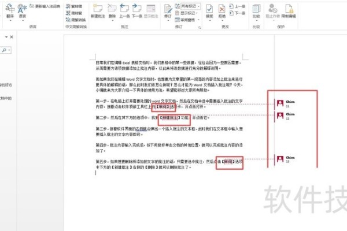
Task: Toggle 显示批注 show comments
Action: (151, 11)
